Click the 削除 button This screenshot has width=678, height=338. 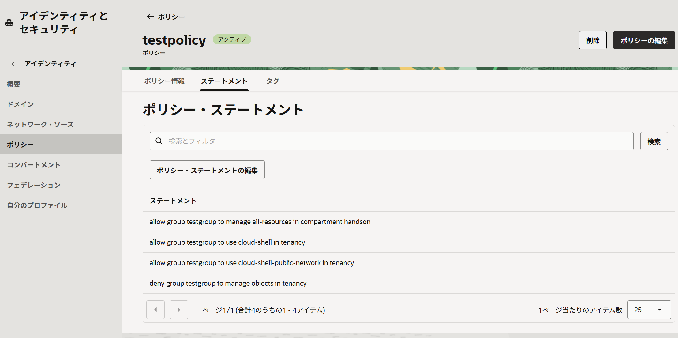[593, 40]
